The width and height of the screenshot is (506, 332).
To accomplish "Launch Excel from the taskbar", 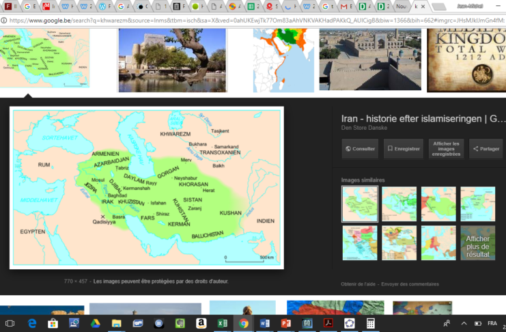I will [222, 323].
